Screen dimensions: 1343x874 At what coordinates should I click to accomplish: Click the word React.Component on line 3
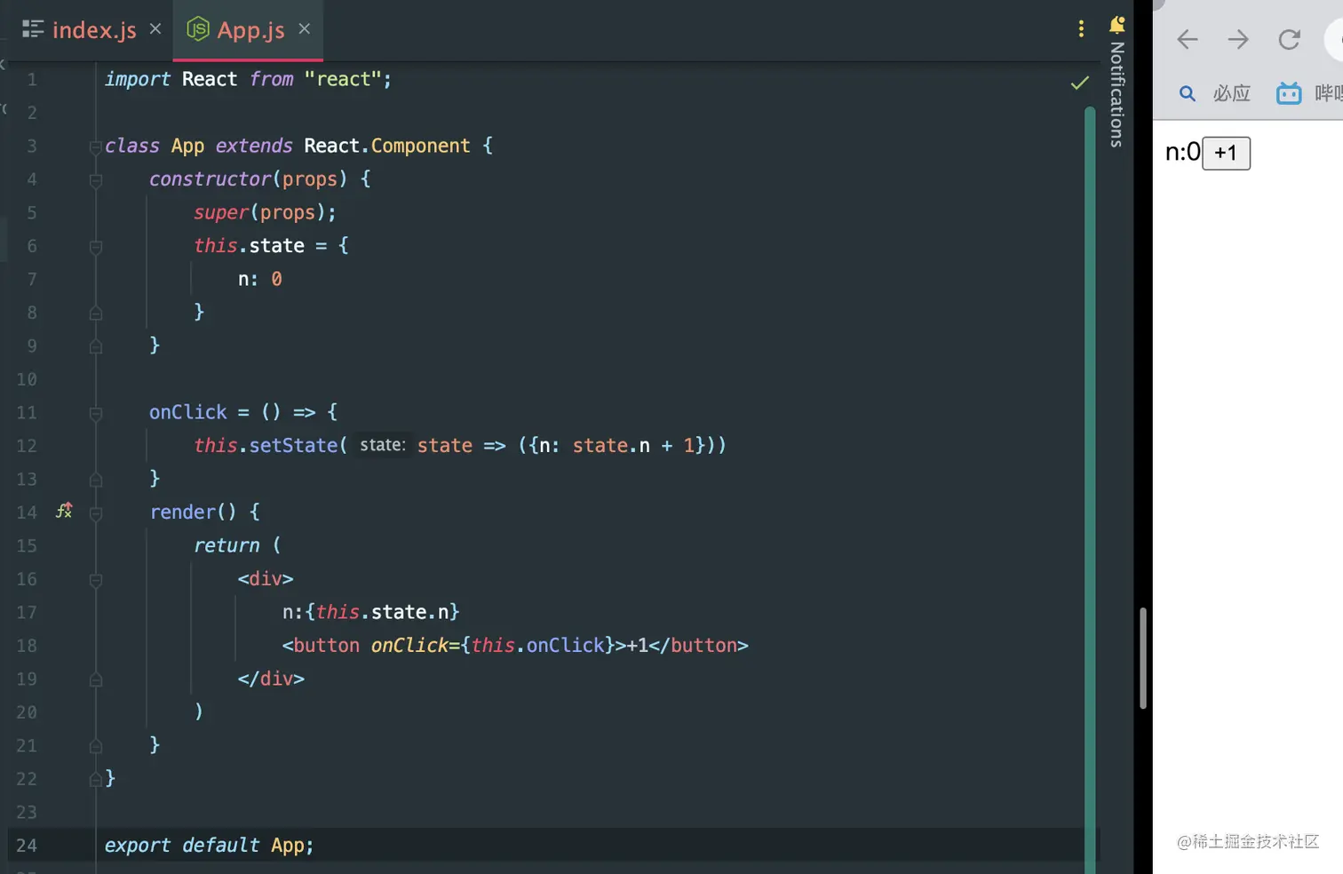(x=386, y=146)
